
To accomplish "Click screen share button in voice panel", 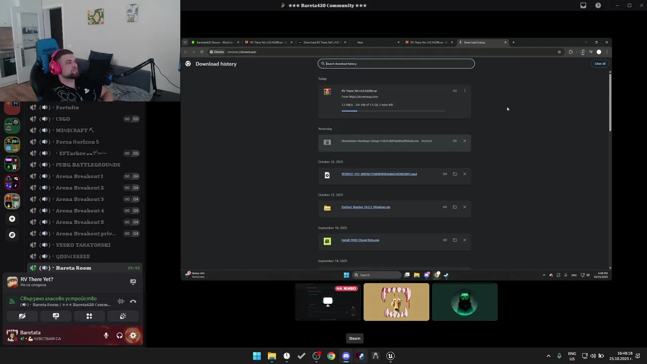I will 56,316.
